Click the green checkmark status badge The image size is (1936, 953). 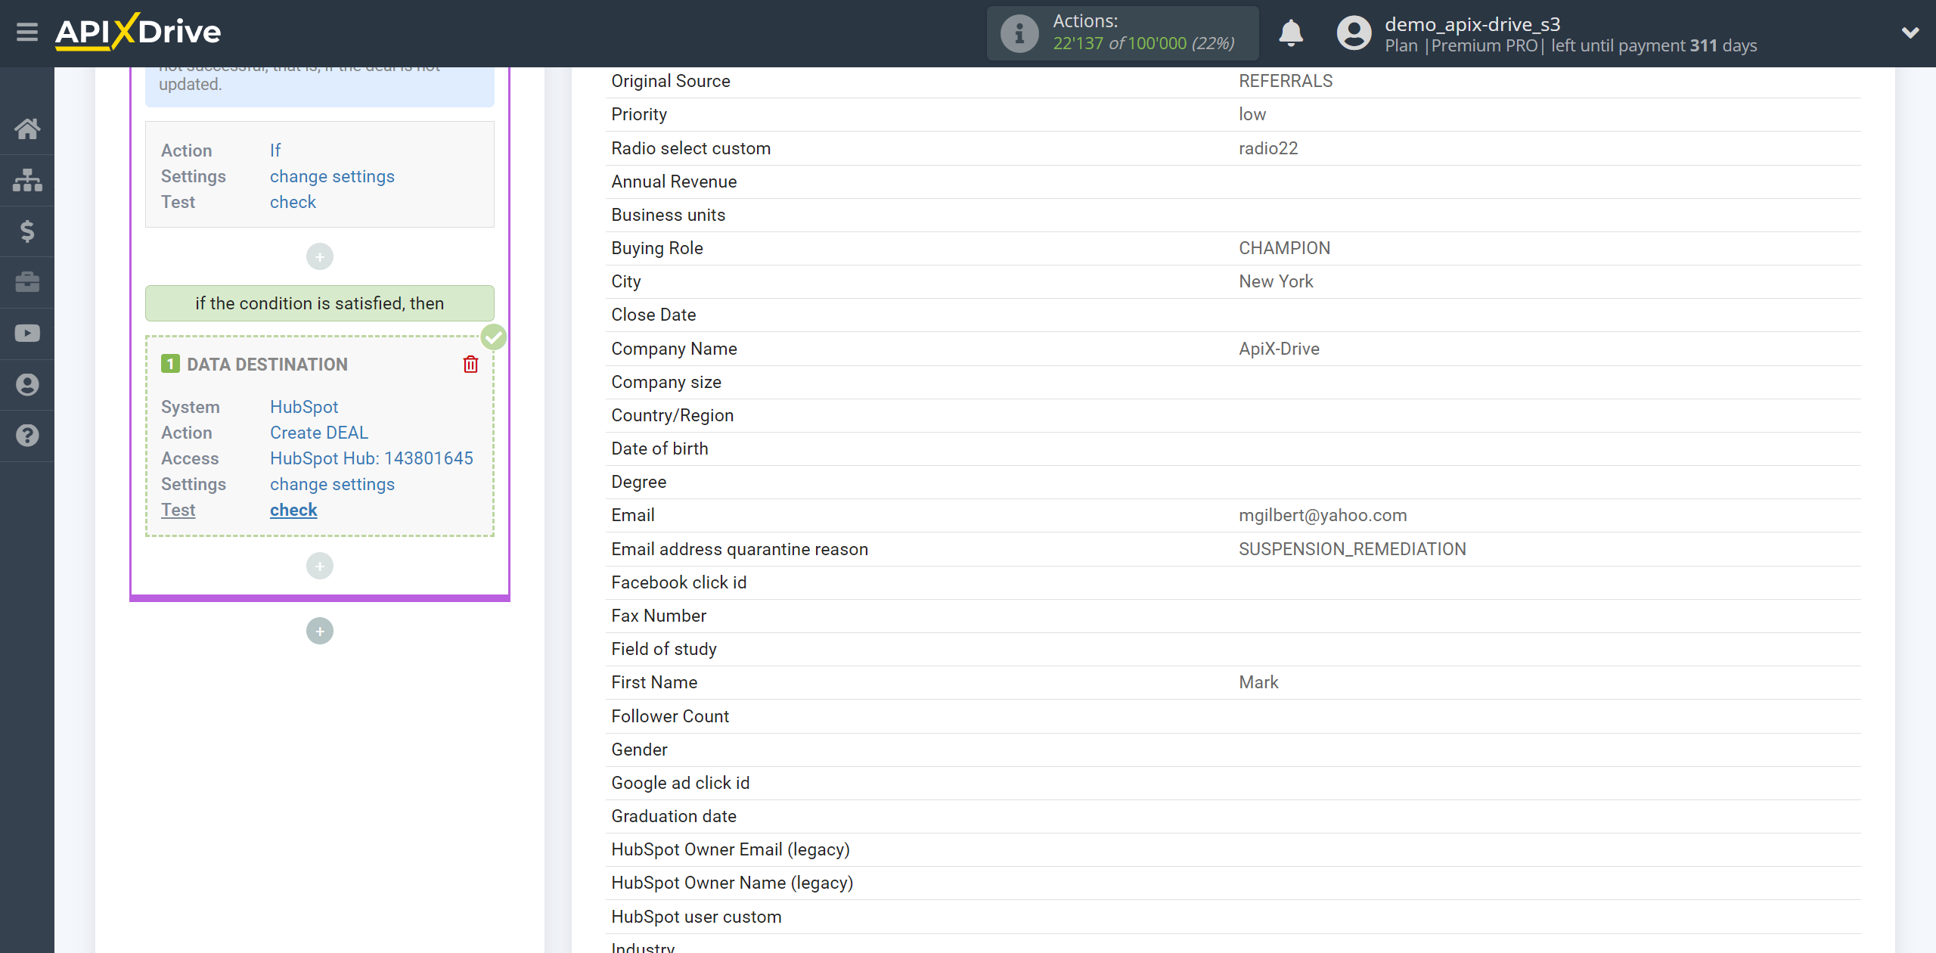[x=494, y=337]
